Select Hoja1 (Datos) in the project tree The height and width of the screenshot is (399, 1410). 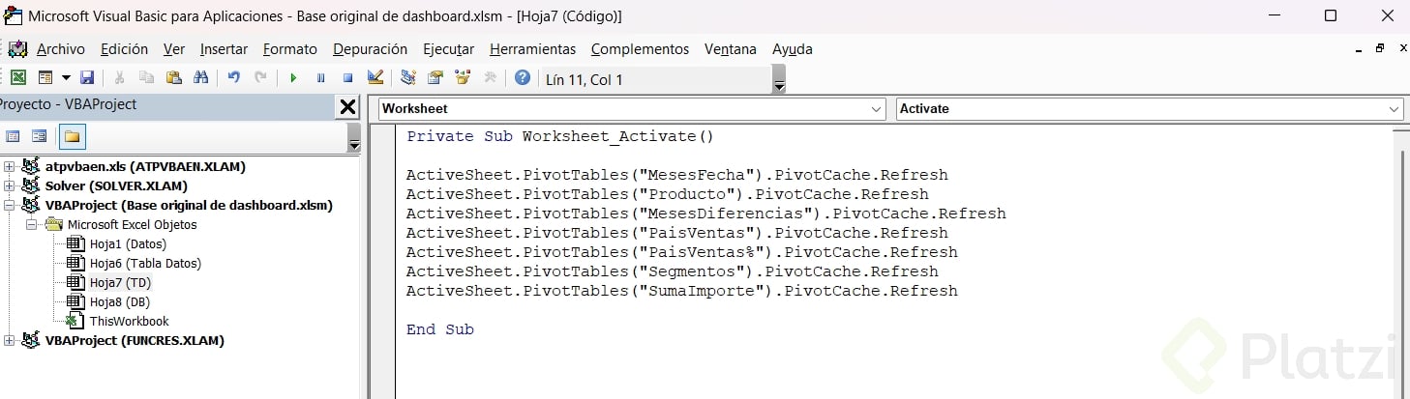[128, 243]
